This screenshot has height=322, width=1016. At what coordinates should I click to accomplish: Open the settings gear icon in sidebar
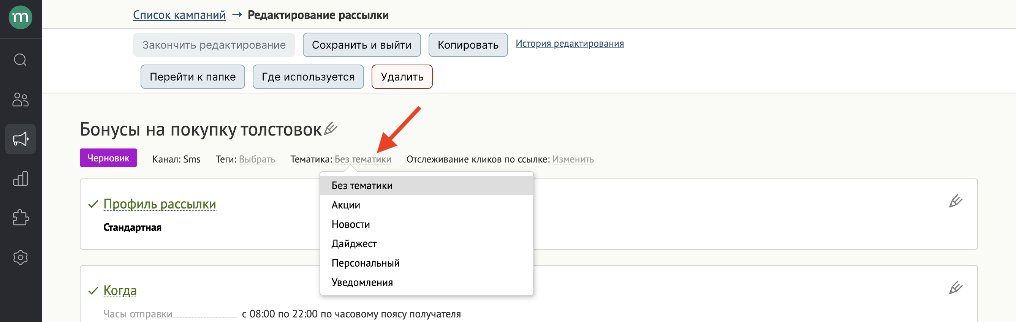click(x=21, y=257)
